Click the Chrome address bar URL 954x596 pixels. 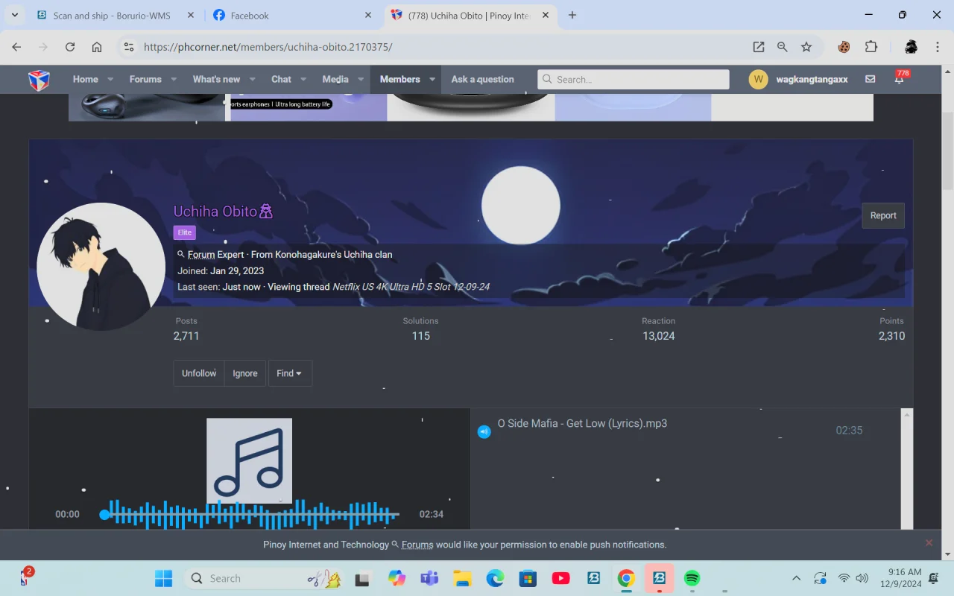point(268,47)
